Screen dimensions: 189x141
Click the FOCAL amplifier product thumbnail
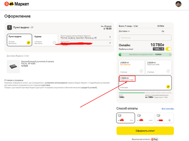pyautogui.click(x=13, y=66)
